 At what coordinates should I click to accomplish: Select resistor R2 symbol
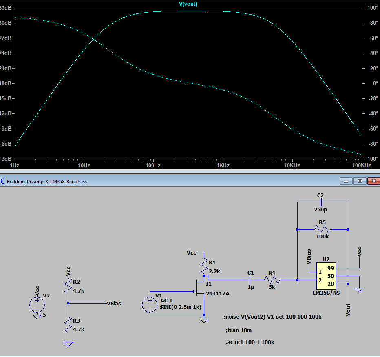[x=68, y=286]
